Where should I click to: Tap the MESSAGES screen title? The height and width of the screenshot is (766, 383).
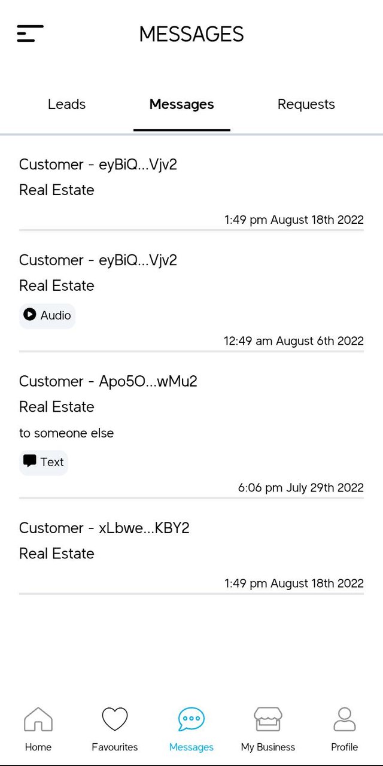[x=191, y=34]
